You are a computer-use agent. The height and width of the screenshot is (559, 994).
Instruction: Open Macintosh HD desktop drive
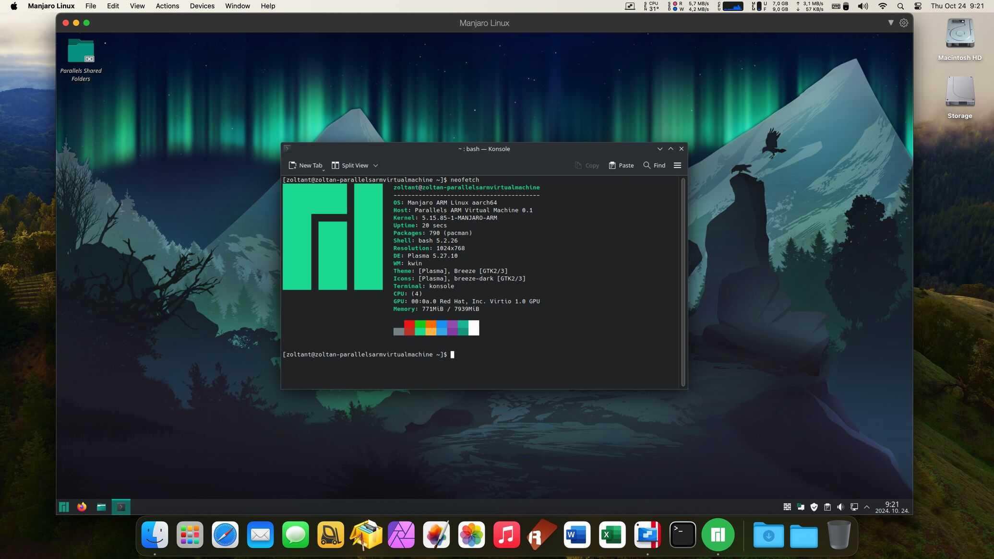[959, 39]
